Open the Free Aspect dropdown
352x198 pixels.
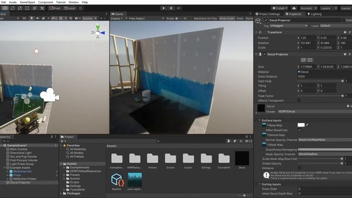[x=146, y=18]
